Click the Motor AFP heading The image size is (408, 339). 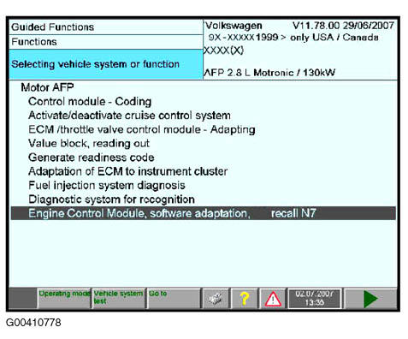click(x=47, y=87)
